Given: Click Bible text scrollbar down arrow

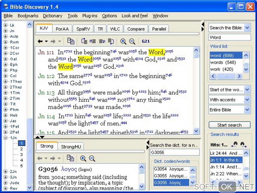Looking at the screenshot, I should (x=196, y=131).
